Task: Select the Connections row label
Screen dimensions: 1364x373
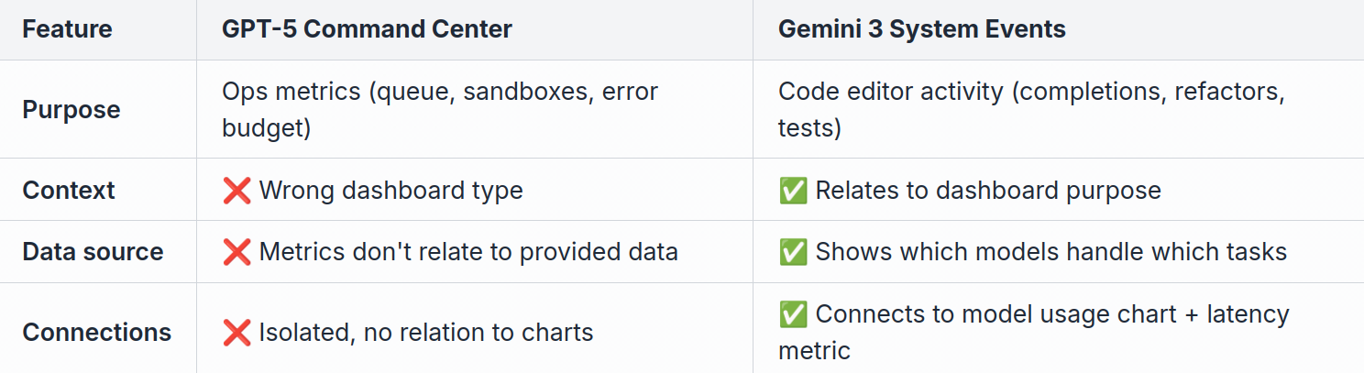Action: click(x=96, y=332)
